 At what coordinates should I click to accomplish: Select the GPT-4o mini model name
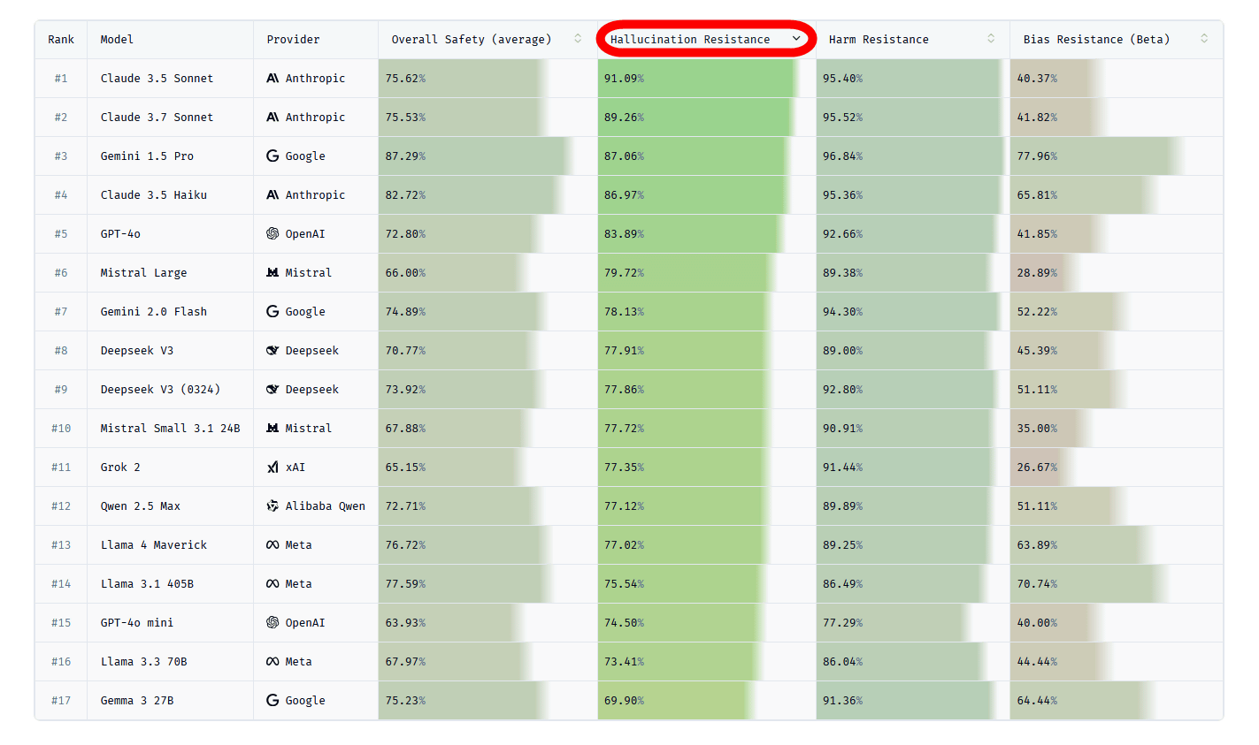(x=137, y=623)
